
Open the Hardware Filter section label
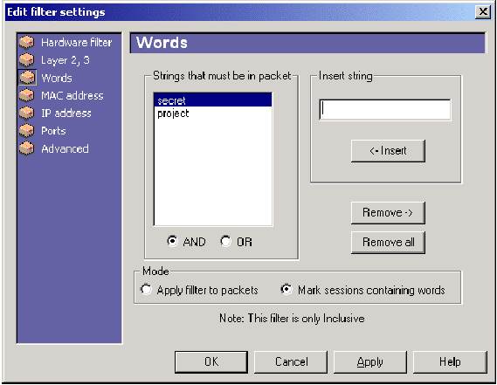(x=76, y=42)
